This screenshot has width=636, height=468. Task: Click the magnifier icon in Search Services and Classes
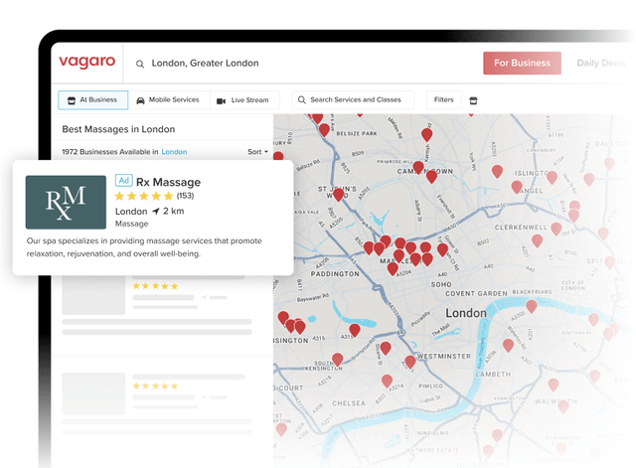tap(302, 99)
